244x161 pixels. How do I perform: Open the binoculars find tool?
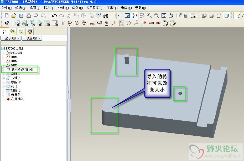point(106,16)
